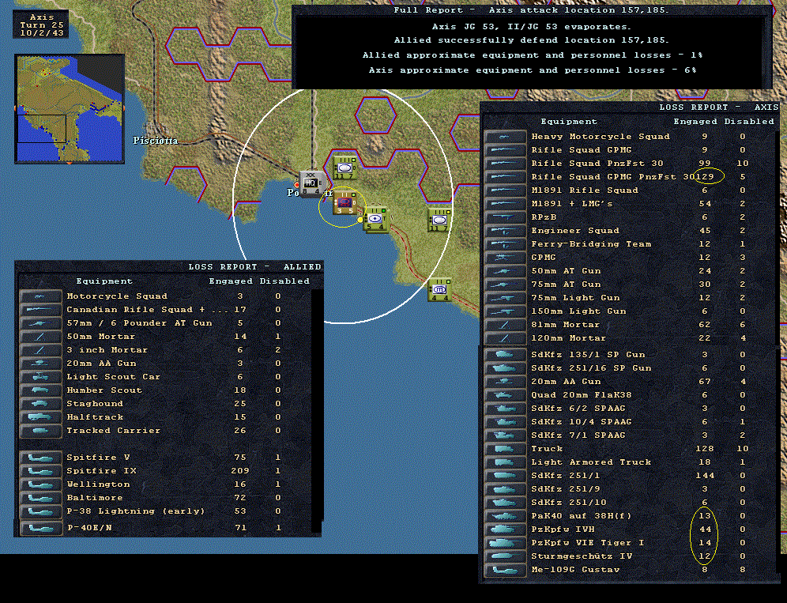Click Rifle Squad PnzFst 30 row text
This screenshot has height=603, width=787.
[597, 164]
